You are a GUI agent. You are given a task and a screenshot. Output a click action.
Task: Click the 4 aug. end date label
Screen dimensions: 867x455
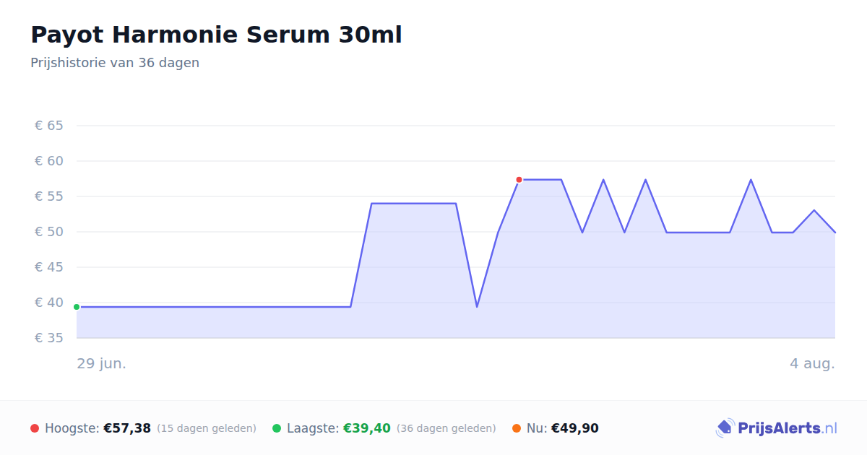click(812, 363)
